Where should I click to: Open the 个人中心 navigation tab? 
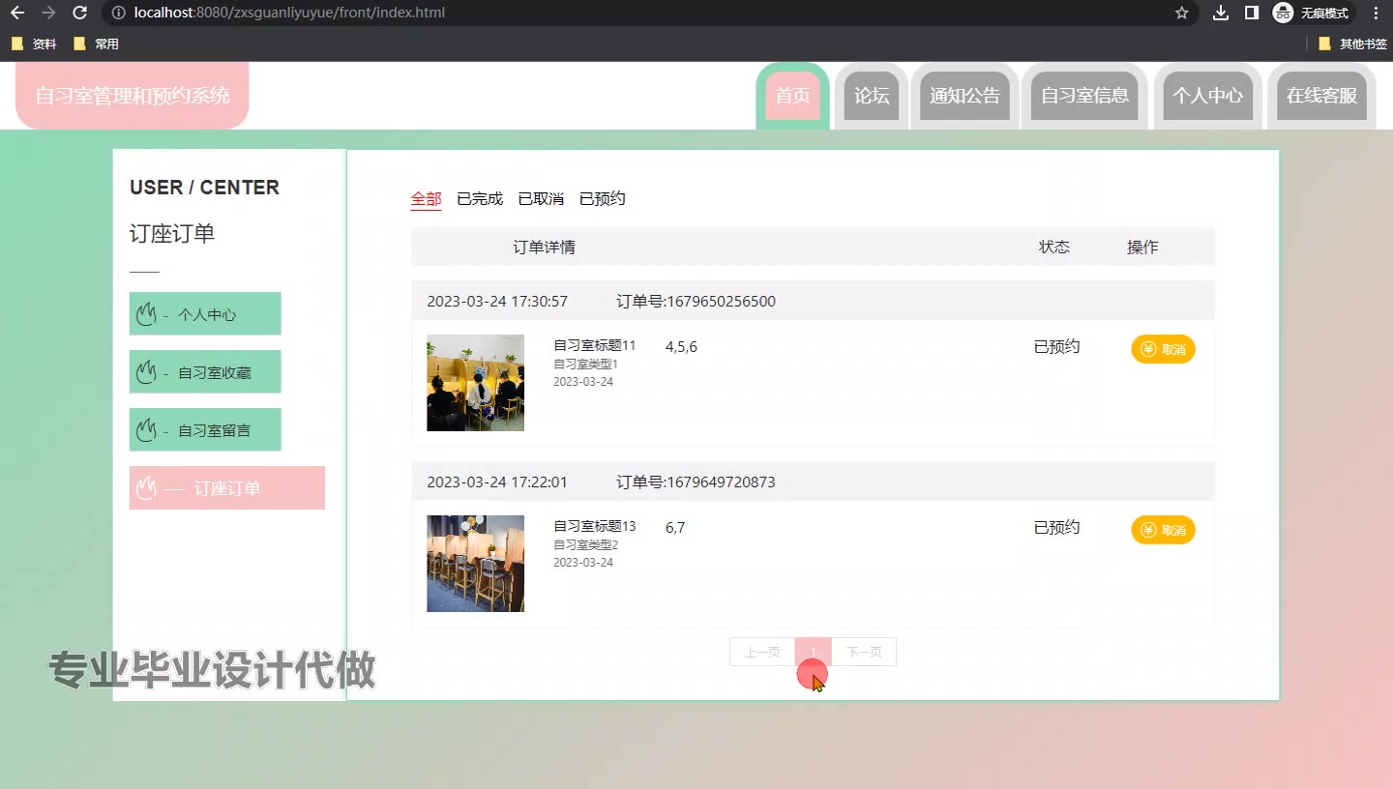(x=1207, y=96)
